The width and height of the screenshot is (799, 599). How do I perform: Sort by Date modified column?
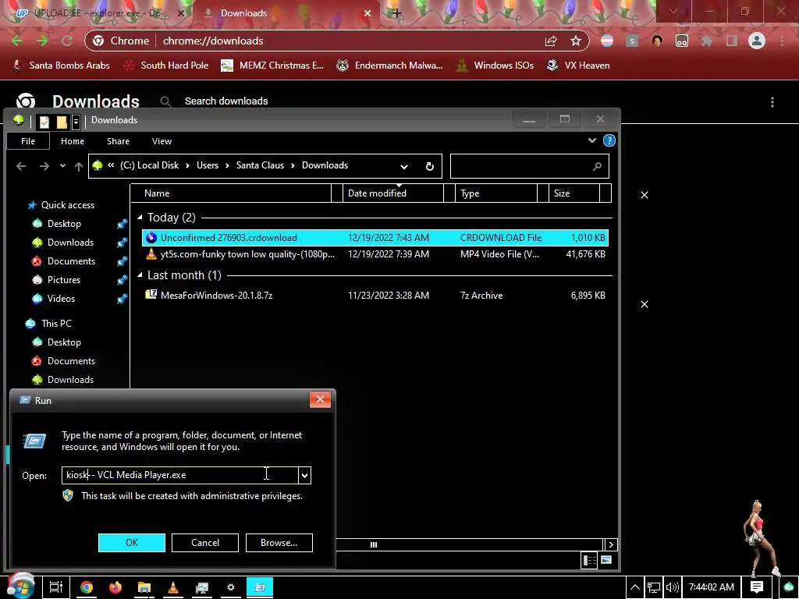pos(393,193)
